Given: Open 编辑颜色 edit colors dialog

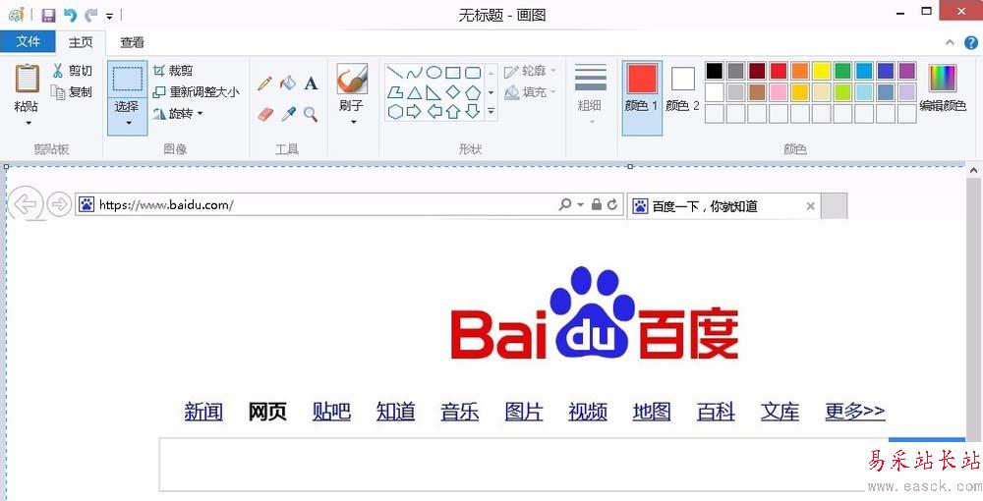Looking at the screenshot, I should 943,88.
